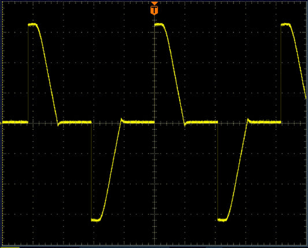
Task: Click the yellow channel ground marker on the left edge
Action: point(1,123)
